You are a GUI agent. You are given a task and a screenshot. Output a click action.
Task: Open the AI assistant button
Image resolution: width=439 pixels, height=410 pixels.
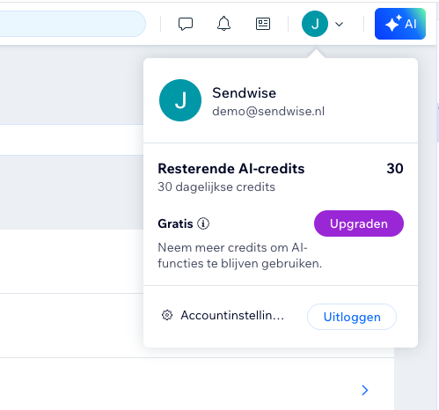coord(400,24)
